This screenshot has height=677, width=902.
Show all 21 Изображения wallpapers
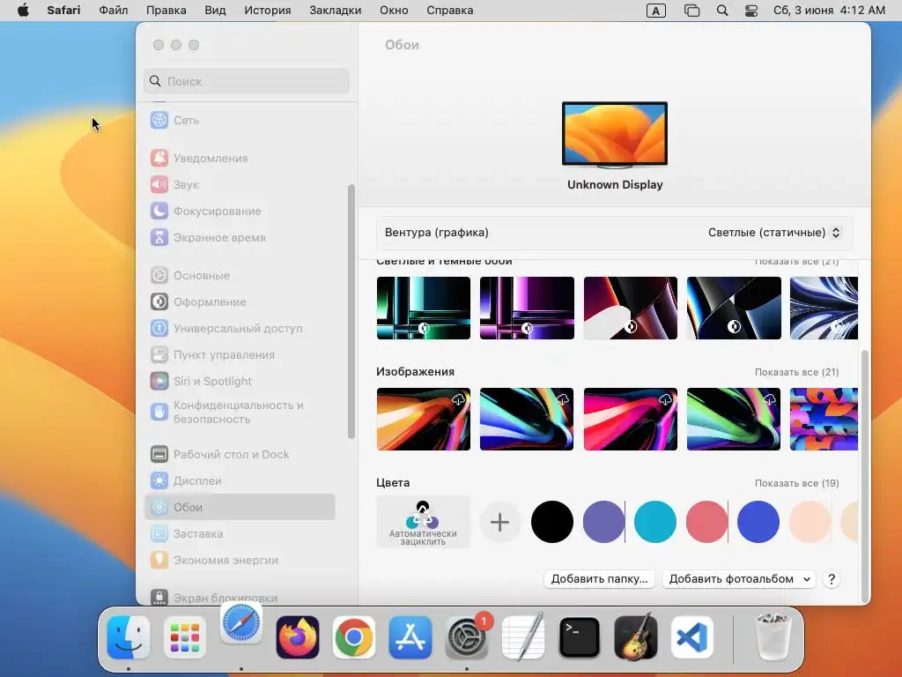[796, 373]
